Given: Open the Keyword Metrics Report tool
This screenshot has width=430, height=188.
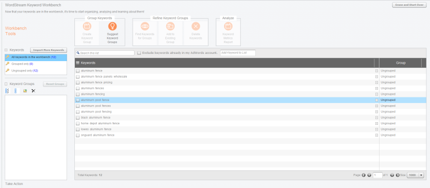Looking at the screenshot, I should [228, 33].
